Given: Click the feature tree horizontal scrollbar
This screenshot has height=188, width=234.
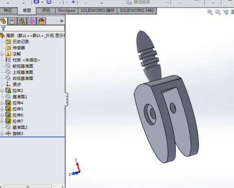Looking at the screenshot, I should 28,187.
